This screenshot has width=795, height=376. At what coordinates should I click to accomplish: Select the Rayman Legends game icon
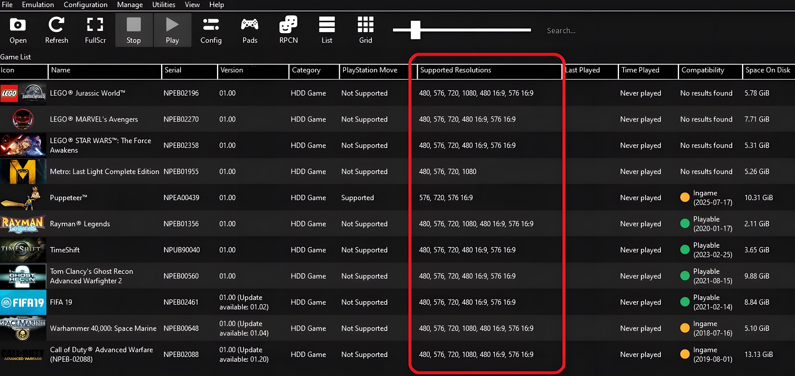click(x=23, y=224)
